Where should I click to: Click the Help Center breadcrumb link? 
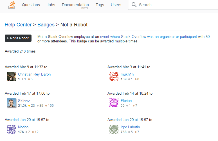(18, 25)
